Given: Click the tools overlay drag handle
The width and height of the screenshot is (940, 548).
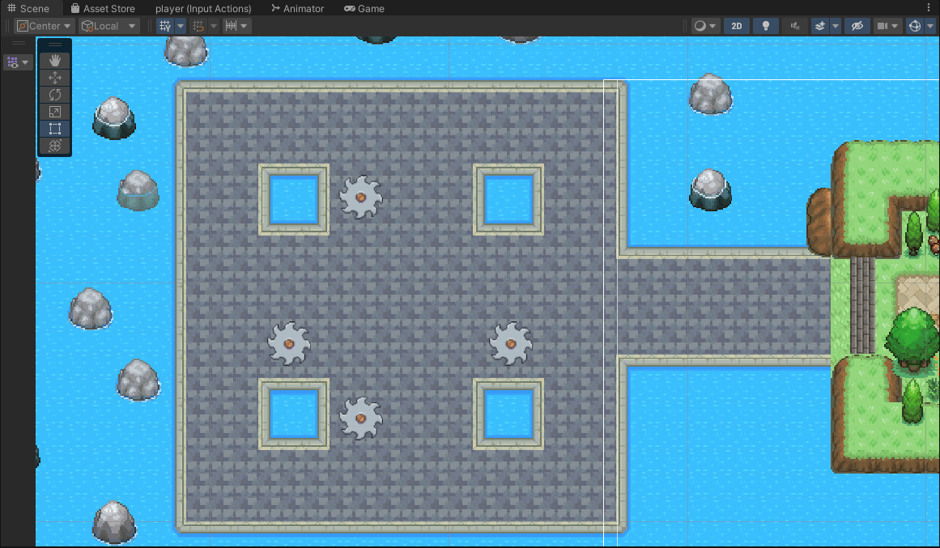Looking at the screenshot, I should [x=54, y=45].
